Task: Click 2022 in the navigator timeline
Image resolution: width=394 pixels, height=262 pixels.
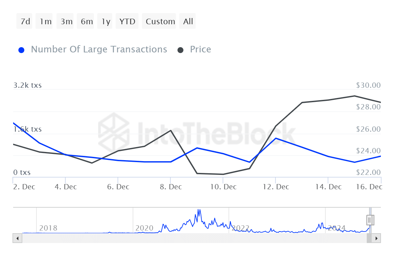Action: [241, 228]
